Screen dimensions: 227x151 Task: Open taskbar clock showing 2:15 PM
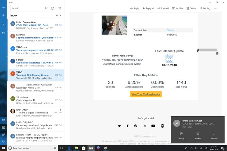(214, 148)
